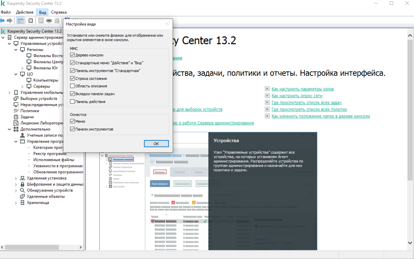The height and width of the screenshot is (259, 414).
Task: Uncheck the Строка состояния checkbox
Action: 72,79
